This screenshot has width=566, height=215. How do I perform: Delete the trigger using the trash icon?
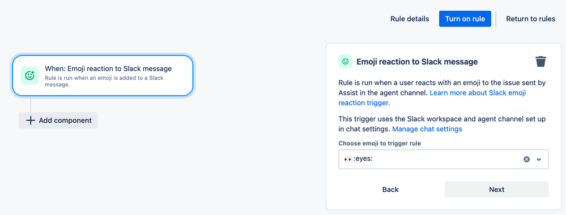point(541,61)
